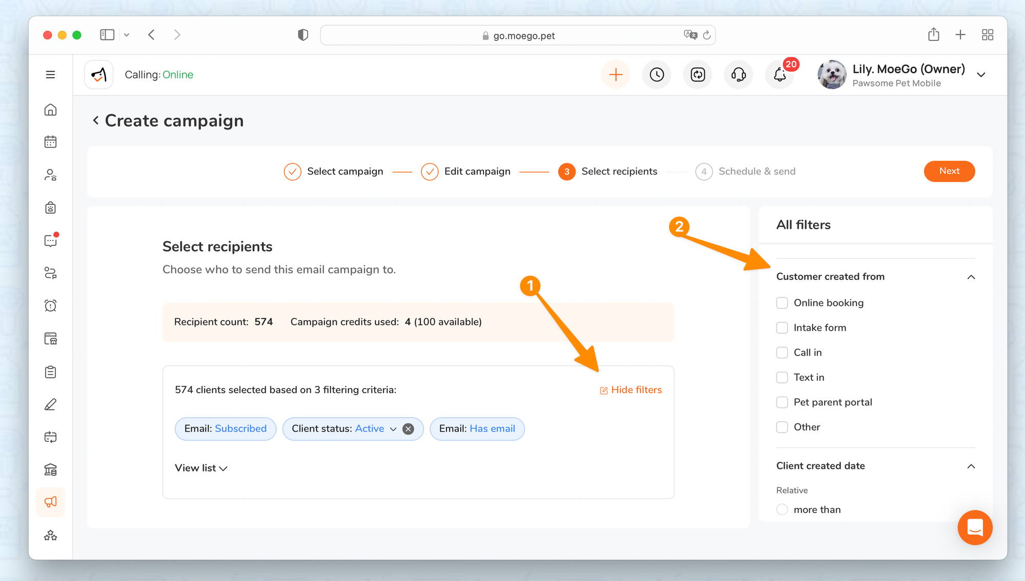The width and height of the screenshot is (1025, 581).
Task: Click the headset support icon
Action: coord(739,75)
